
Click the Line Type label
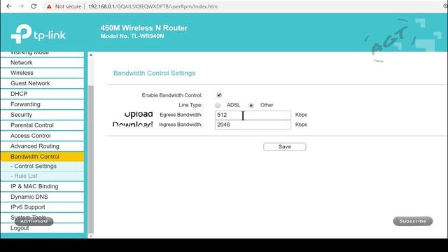(190, 105)
